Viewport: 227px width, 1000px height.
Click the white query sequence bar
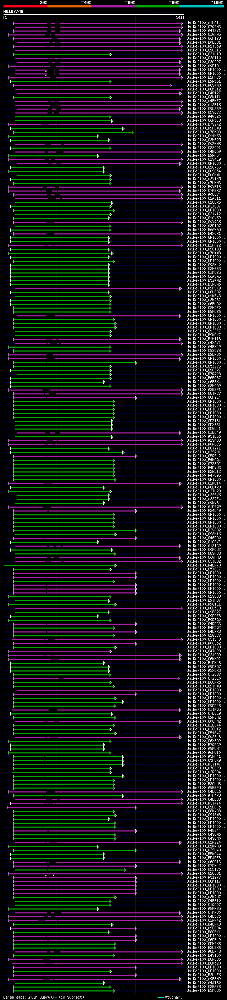coord(94,15)
